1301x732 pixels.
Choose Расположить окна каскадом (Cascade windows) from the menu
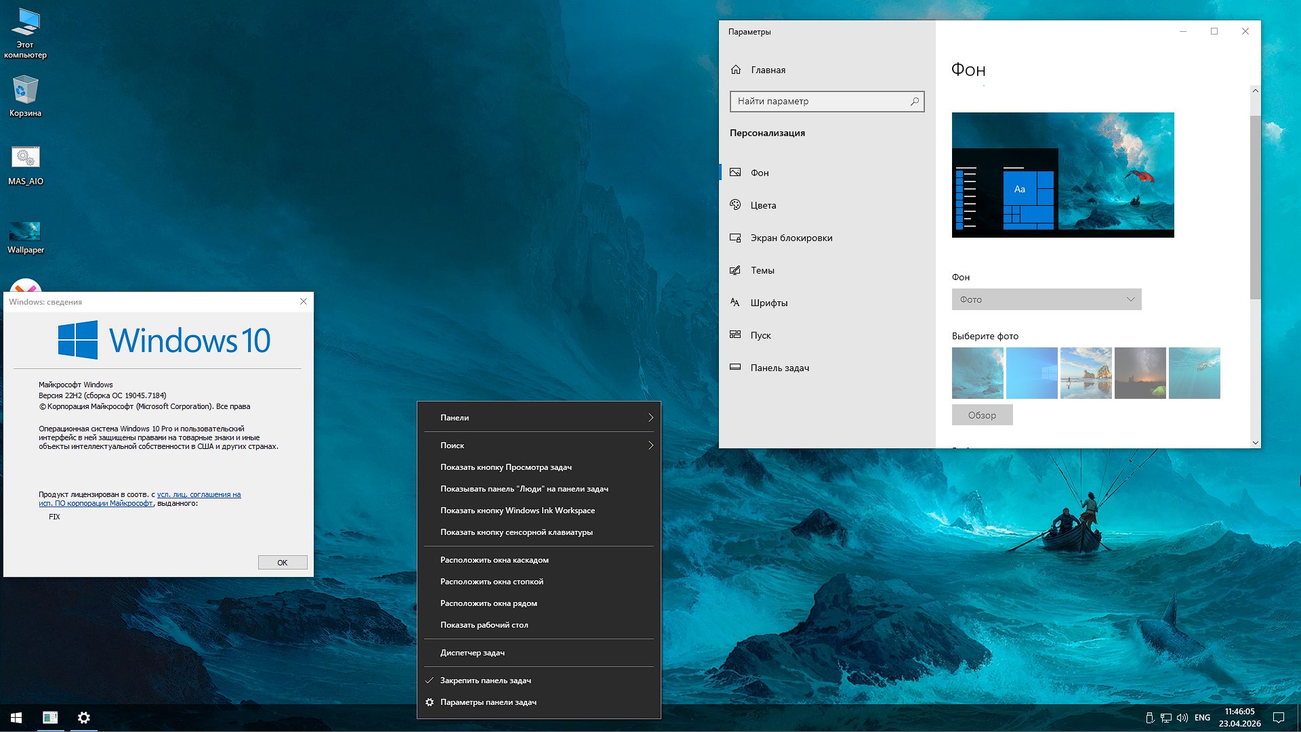494,560
